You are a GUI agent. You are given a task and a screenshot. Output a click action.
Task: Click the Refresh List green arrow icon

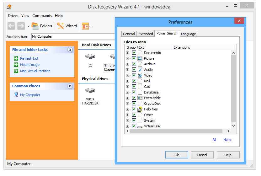click(16, 58)
